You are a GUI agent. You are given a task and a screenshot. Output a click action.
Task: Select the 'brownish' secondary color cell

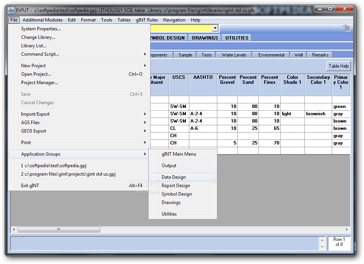318,114
